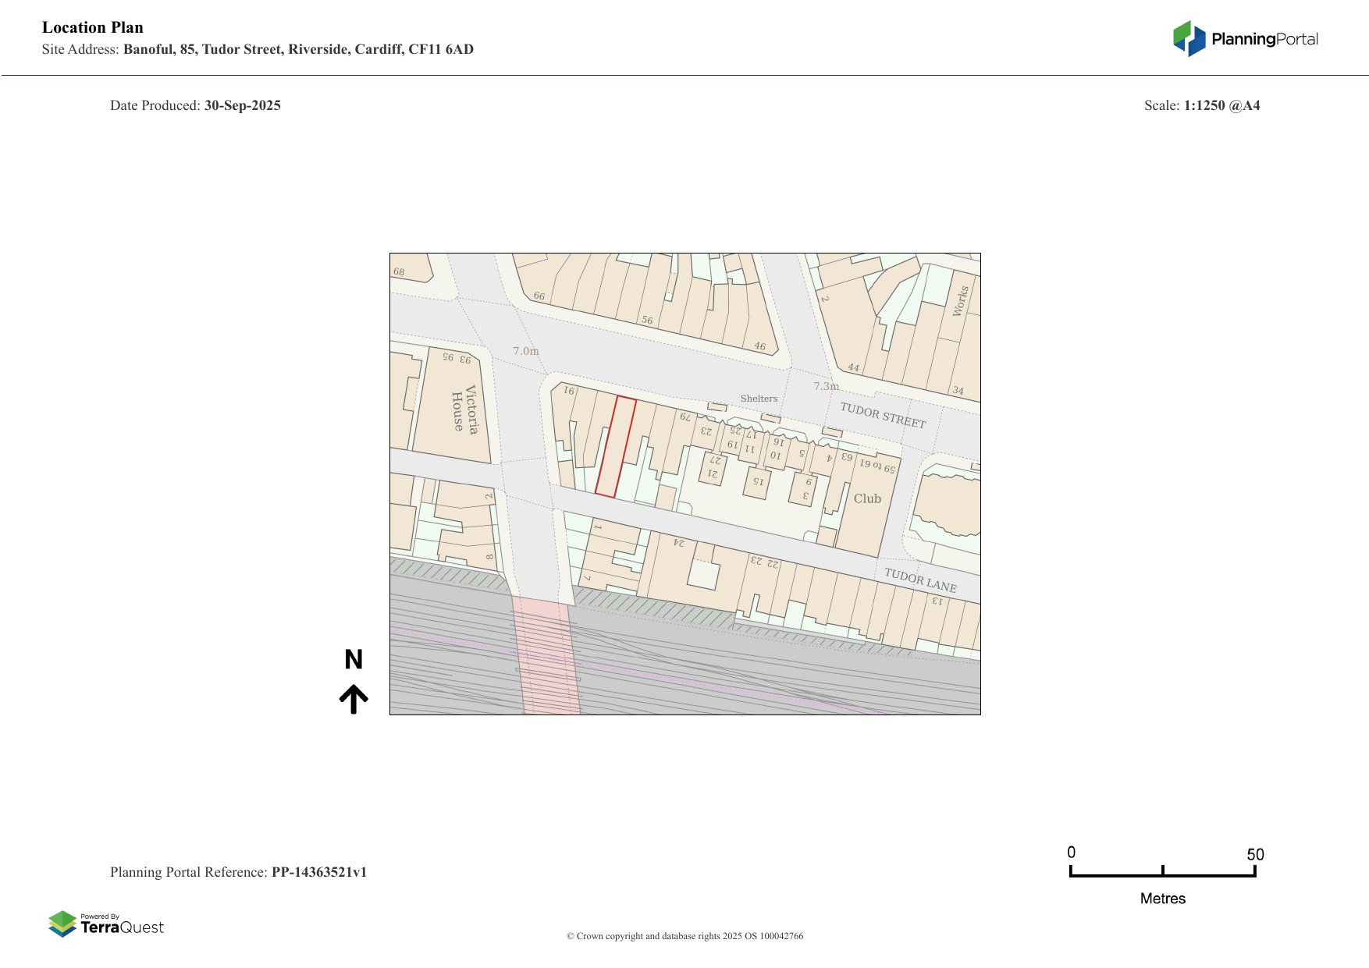The width and height of the screenshot is (1369, 968).
Task: Select the Shelters marker on the map
Action: [758, 399]
